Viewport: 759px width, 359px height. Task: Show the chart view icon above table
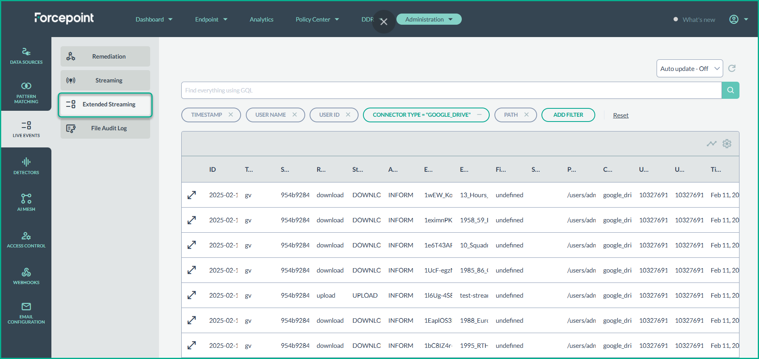pos(712,144)
